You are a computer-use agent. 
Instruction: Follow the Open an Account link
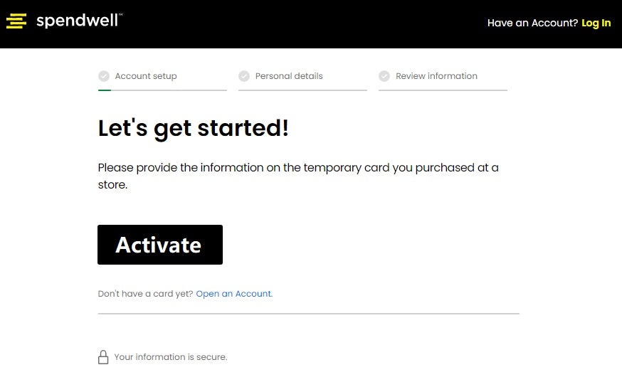click(234, 294)
